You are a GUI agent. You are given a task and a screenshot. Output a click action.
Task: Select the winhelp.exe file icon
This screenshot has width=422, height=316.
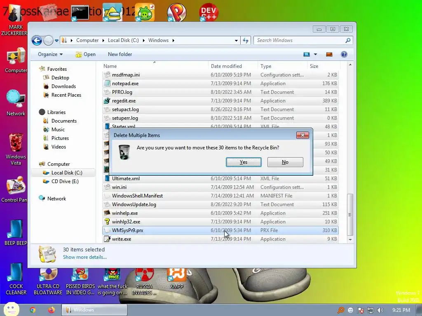(107, 213)
